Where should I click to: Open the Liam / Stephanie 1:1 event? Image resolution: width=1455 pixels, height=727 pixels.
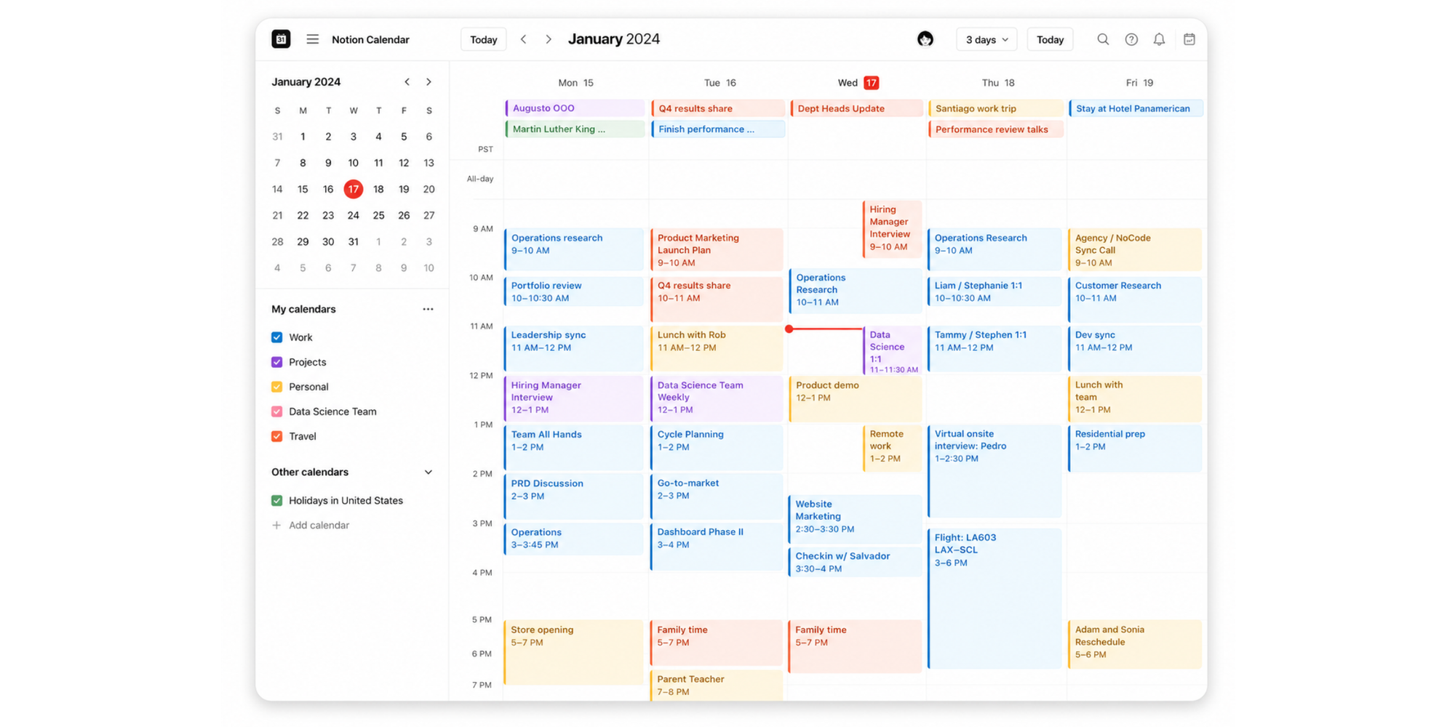pyautogui.click(x=995, y=292)
